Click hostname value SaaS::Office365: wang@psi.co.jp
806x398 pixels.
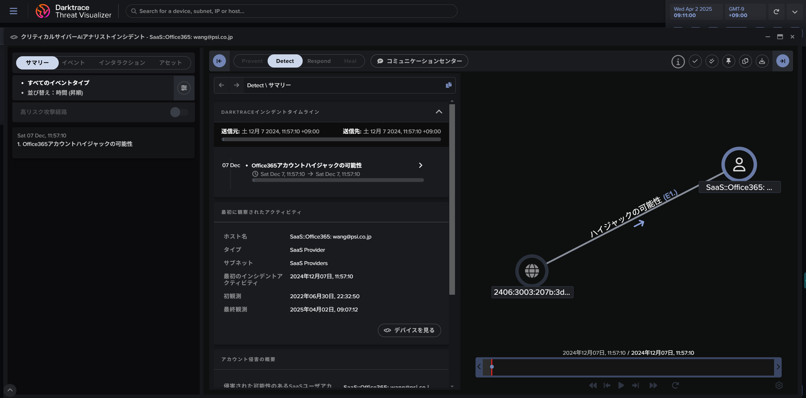point(330,237)
